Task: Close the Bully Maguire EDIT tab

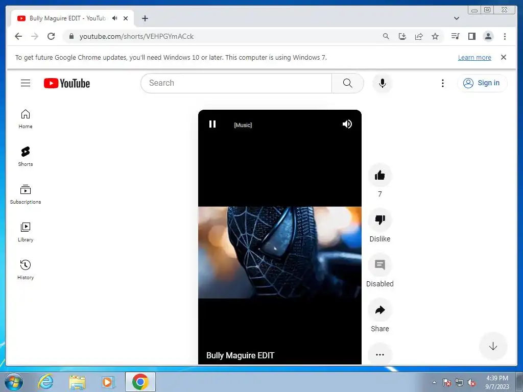Action: (x=126, y=18)
